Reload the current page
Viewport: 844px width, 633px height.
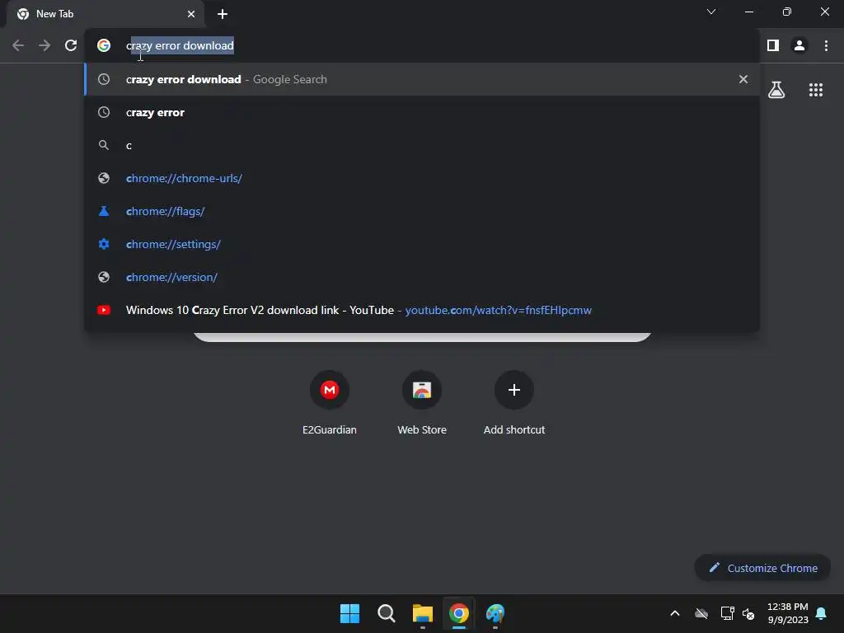click(71, 46)
